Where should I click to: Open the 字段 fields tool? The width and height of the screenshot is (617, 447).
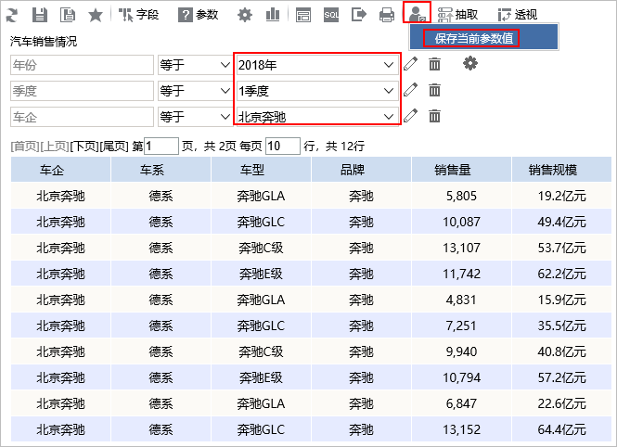(138, 15)
